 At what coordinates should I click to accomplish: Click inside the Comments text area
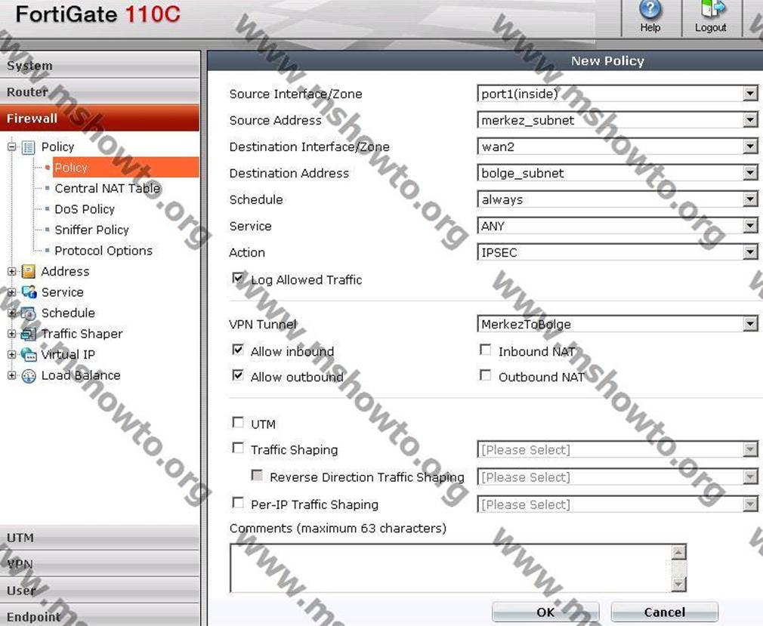click(450, 568)
